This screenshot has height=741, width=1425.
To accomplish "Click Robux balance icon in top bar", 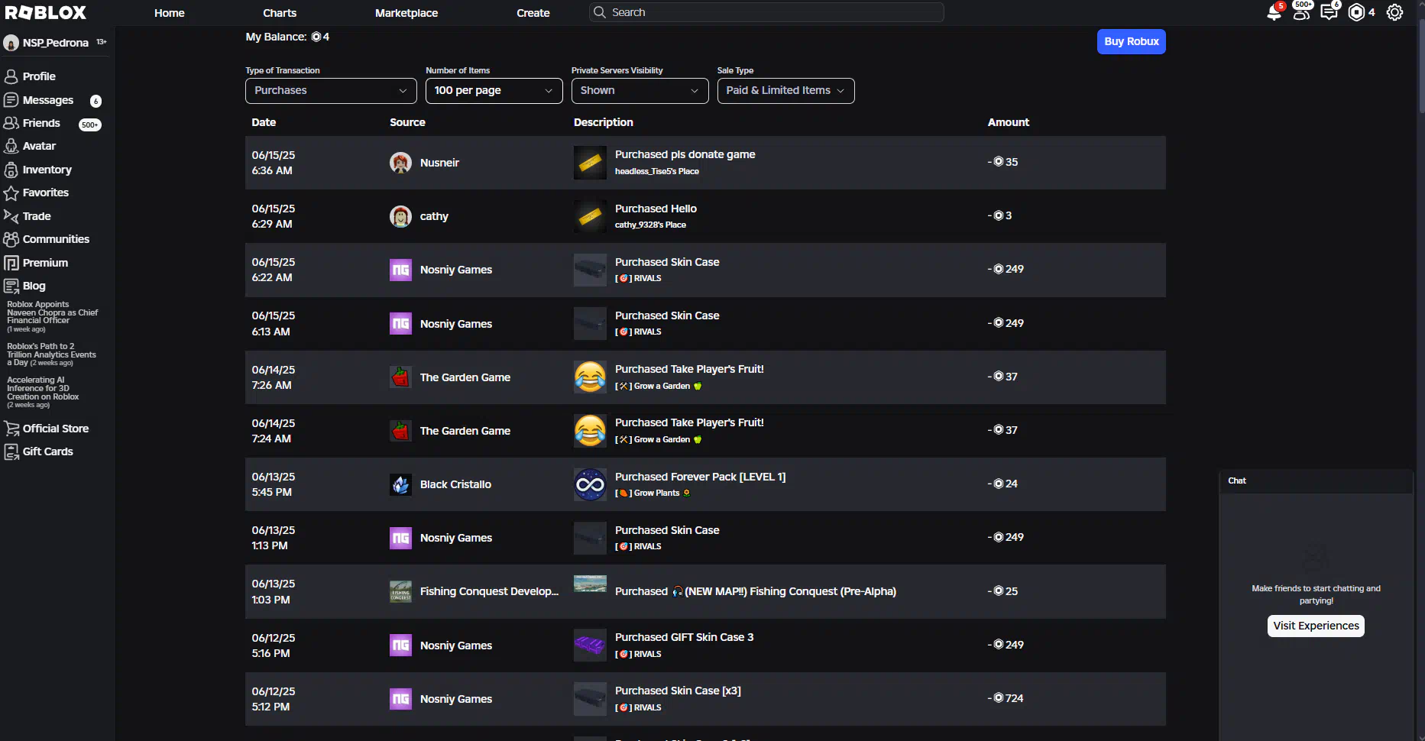I will [1356, 12].
